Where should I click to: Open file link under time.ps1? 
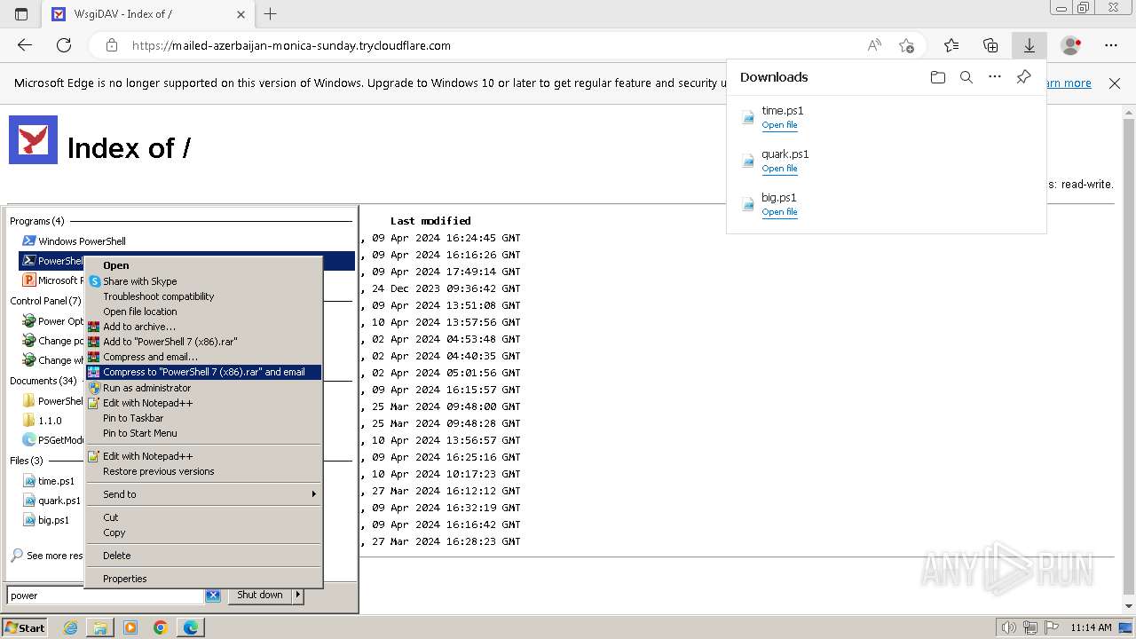[x=779, y=125]
